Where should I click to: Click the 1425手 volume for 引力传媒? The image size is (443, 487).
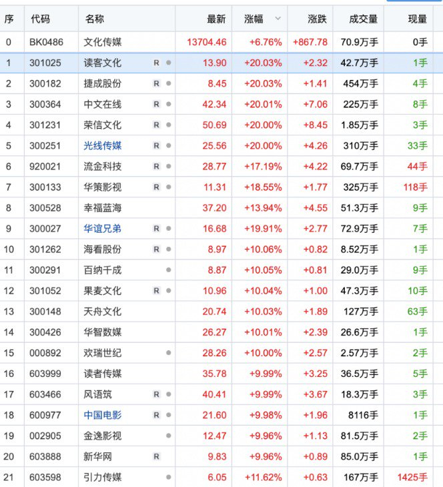coord(412,477)
